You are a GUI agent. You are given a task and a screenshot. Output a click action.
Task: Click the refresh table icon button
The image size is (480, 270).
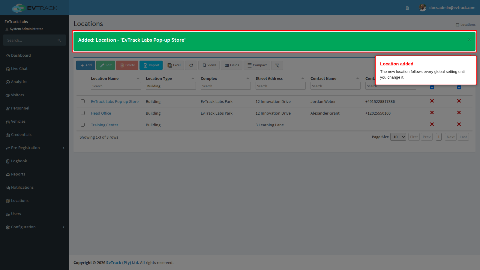tap(191, 65)
